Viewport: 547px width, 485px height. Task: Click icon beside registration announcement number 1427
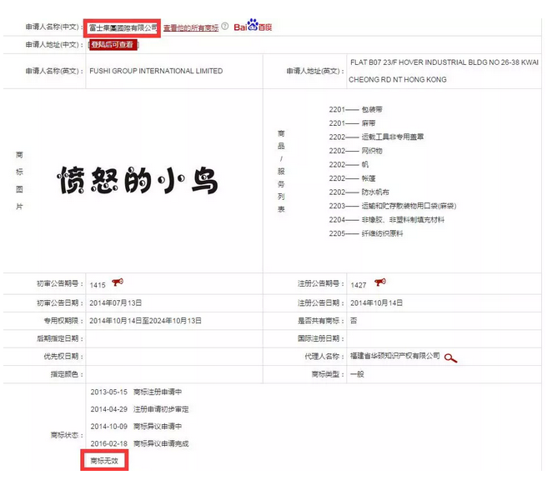coord(380,282)
